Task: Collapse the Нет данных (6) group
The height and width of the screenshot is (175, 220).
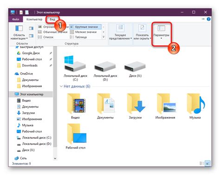Action: [61, 86]
